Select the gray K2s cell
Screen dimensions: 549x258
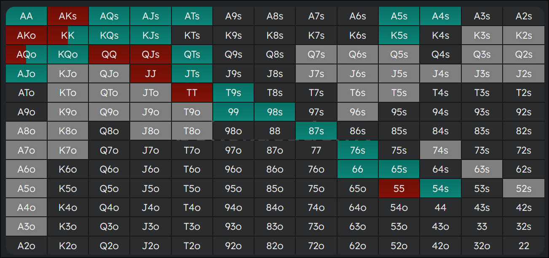click(523, 35)
